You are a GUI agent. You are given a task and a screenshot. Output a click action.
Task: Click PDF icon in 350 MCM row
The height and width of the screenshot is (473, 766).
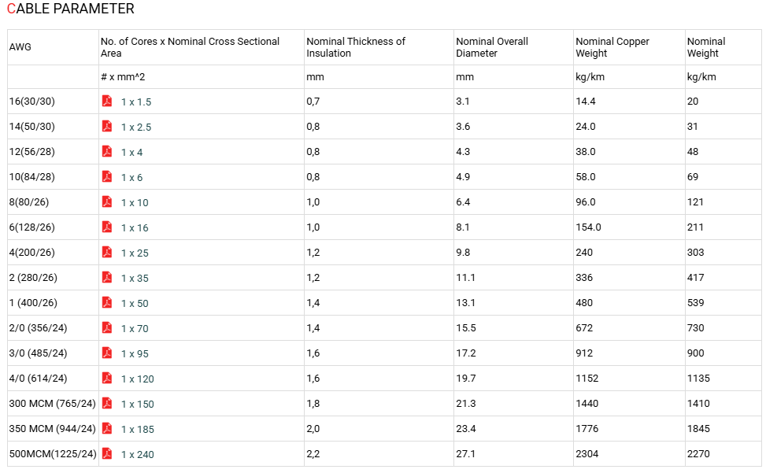(107, 429)
